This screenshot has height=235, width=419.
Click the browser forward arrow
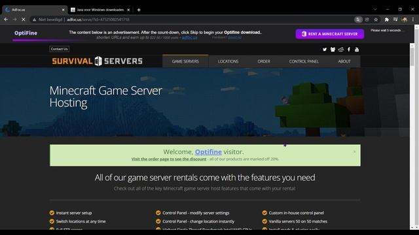coord(14,20)
